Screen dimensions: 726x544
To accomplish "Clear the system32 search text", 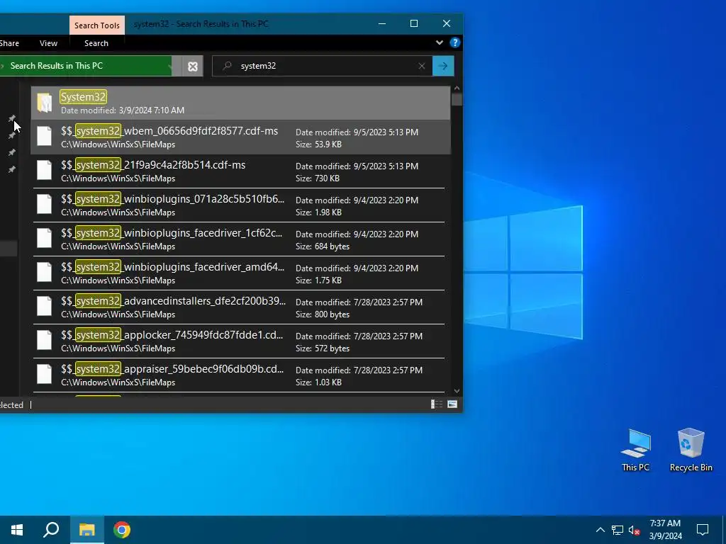I will (x=421, y=66).
